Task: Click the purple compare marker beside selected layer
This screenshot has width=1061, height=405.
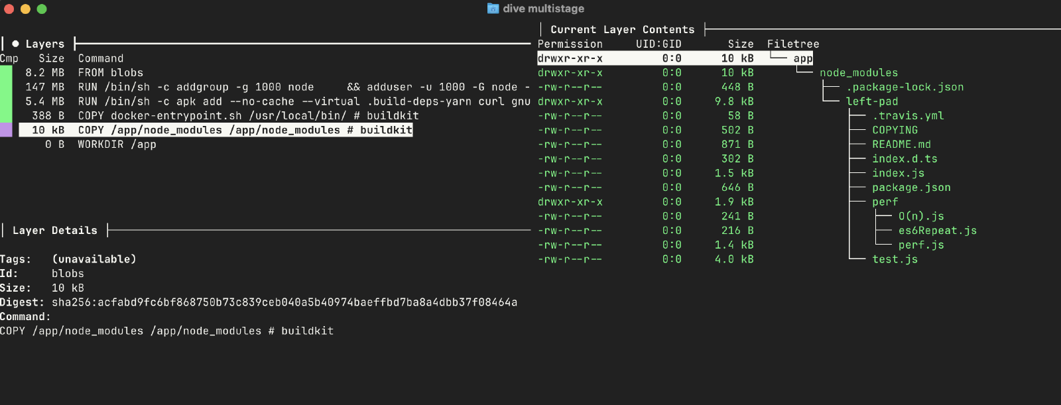Action: [6, 130]
